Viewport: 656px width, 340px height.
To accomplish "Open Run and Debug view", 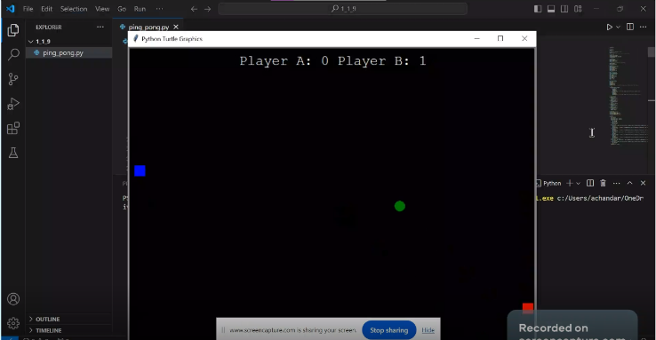I will (13, 104).
